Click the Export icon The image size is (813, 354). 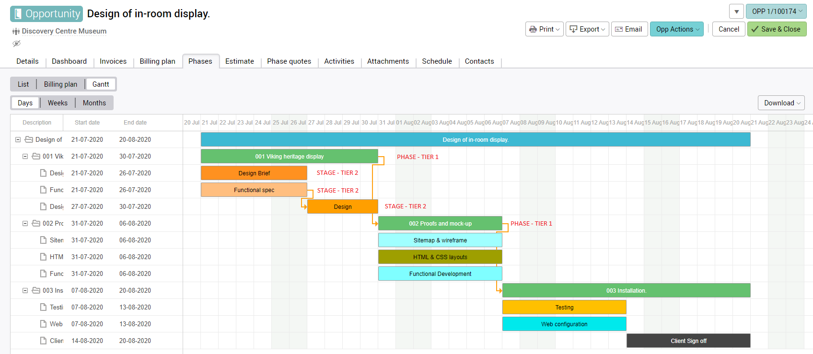[573, 29]
